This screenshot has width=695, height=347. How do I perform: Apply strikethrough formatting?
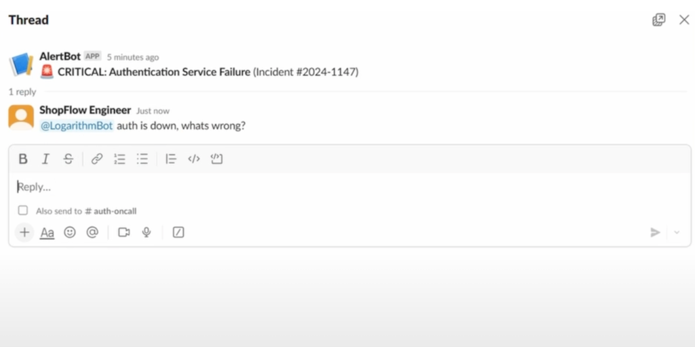point(69,159)
